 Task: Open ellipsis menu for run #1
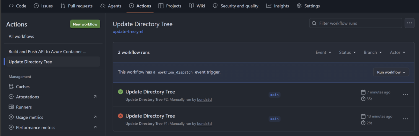pos(405,119)
